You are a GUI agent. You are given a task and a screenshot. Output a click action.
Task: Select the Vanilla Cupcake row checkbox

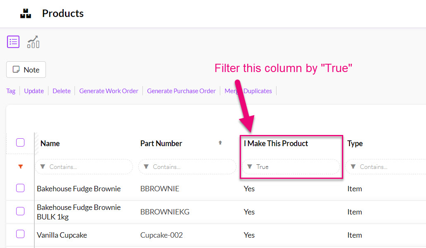20,234
